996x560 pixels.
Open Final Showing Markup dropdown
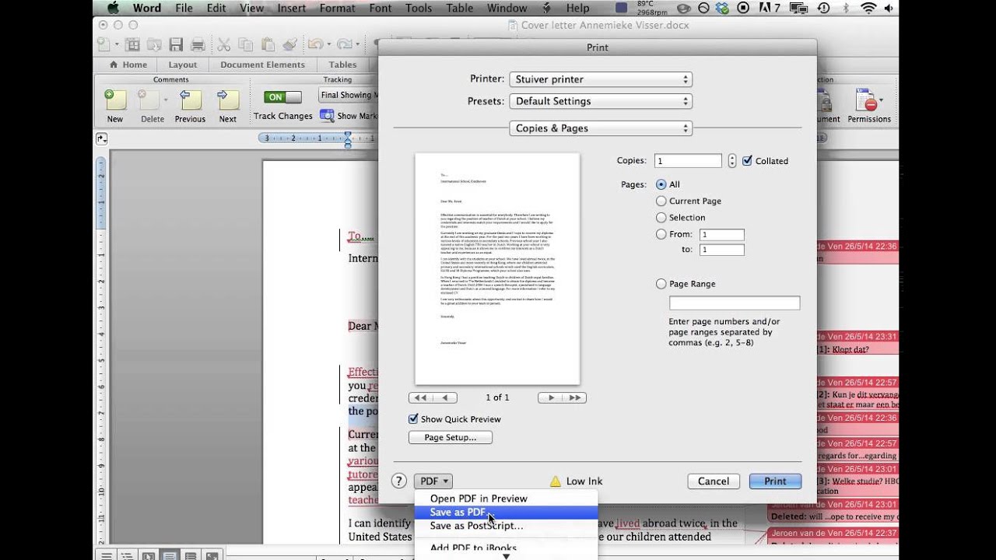pyautogui.click(x=349, y=95)
